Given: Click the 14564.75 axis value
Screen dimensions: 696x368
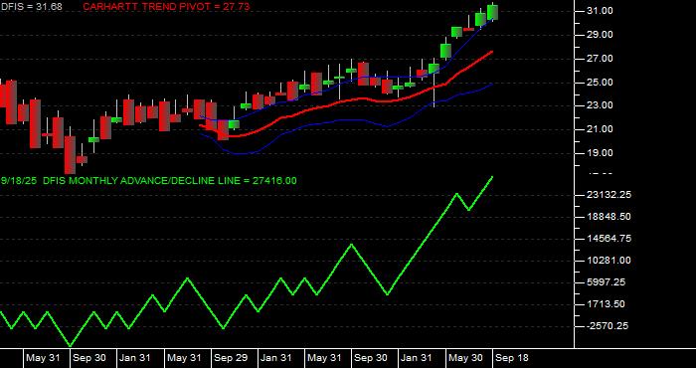Looking at the screenshot, I should pyautogui.click(x=609, y=239).
